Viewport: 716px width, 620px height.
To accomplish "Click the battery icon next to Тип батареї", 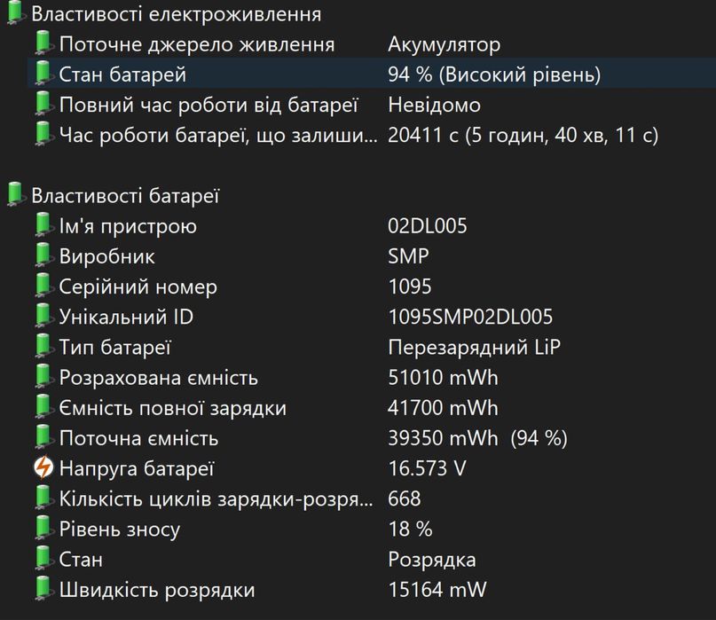I will point(43,347).
